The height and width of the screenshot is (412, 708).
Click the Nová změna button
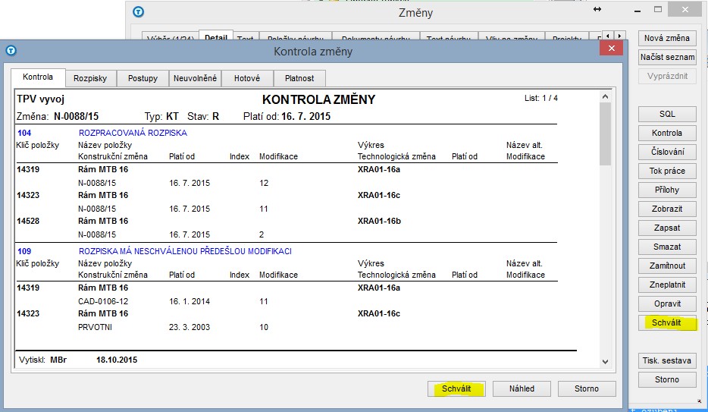pyautogui.click(x=666, y=38)
